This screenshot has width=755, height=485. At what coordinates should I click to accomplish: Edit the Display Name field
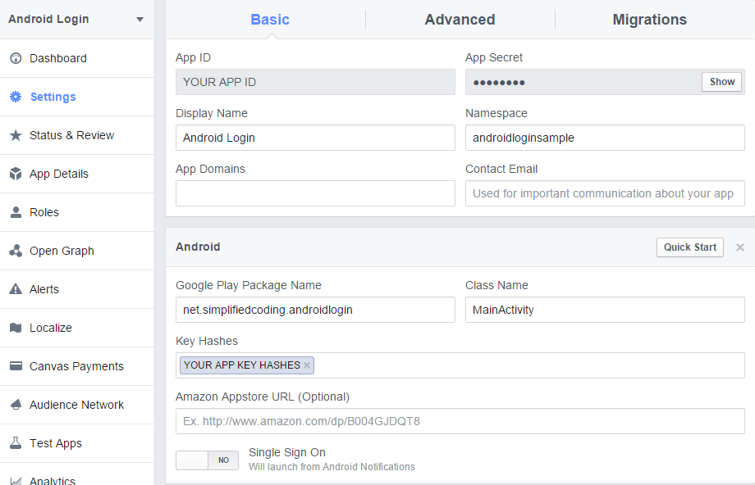click(315, 138)
